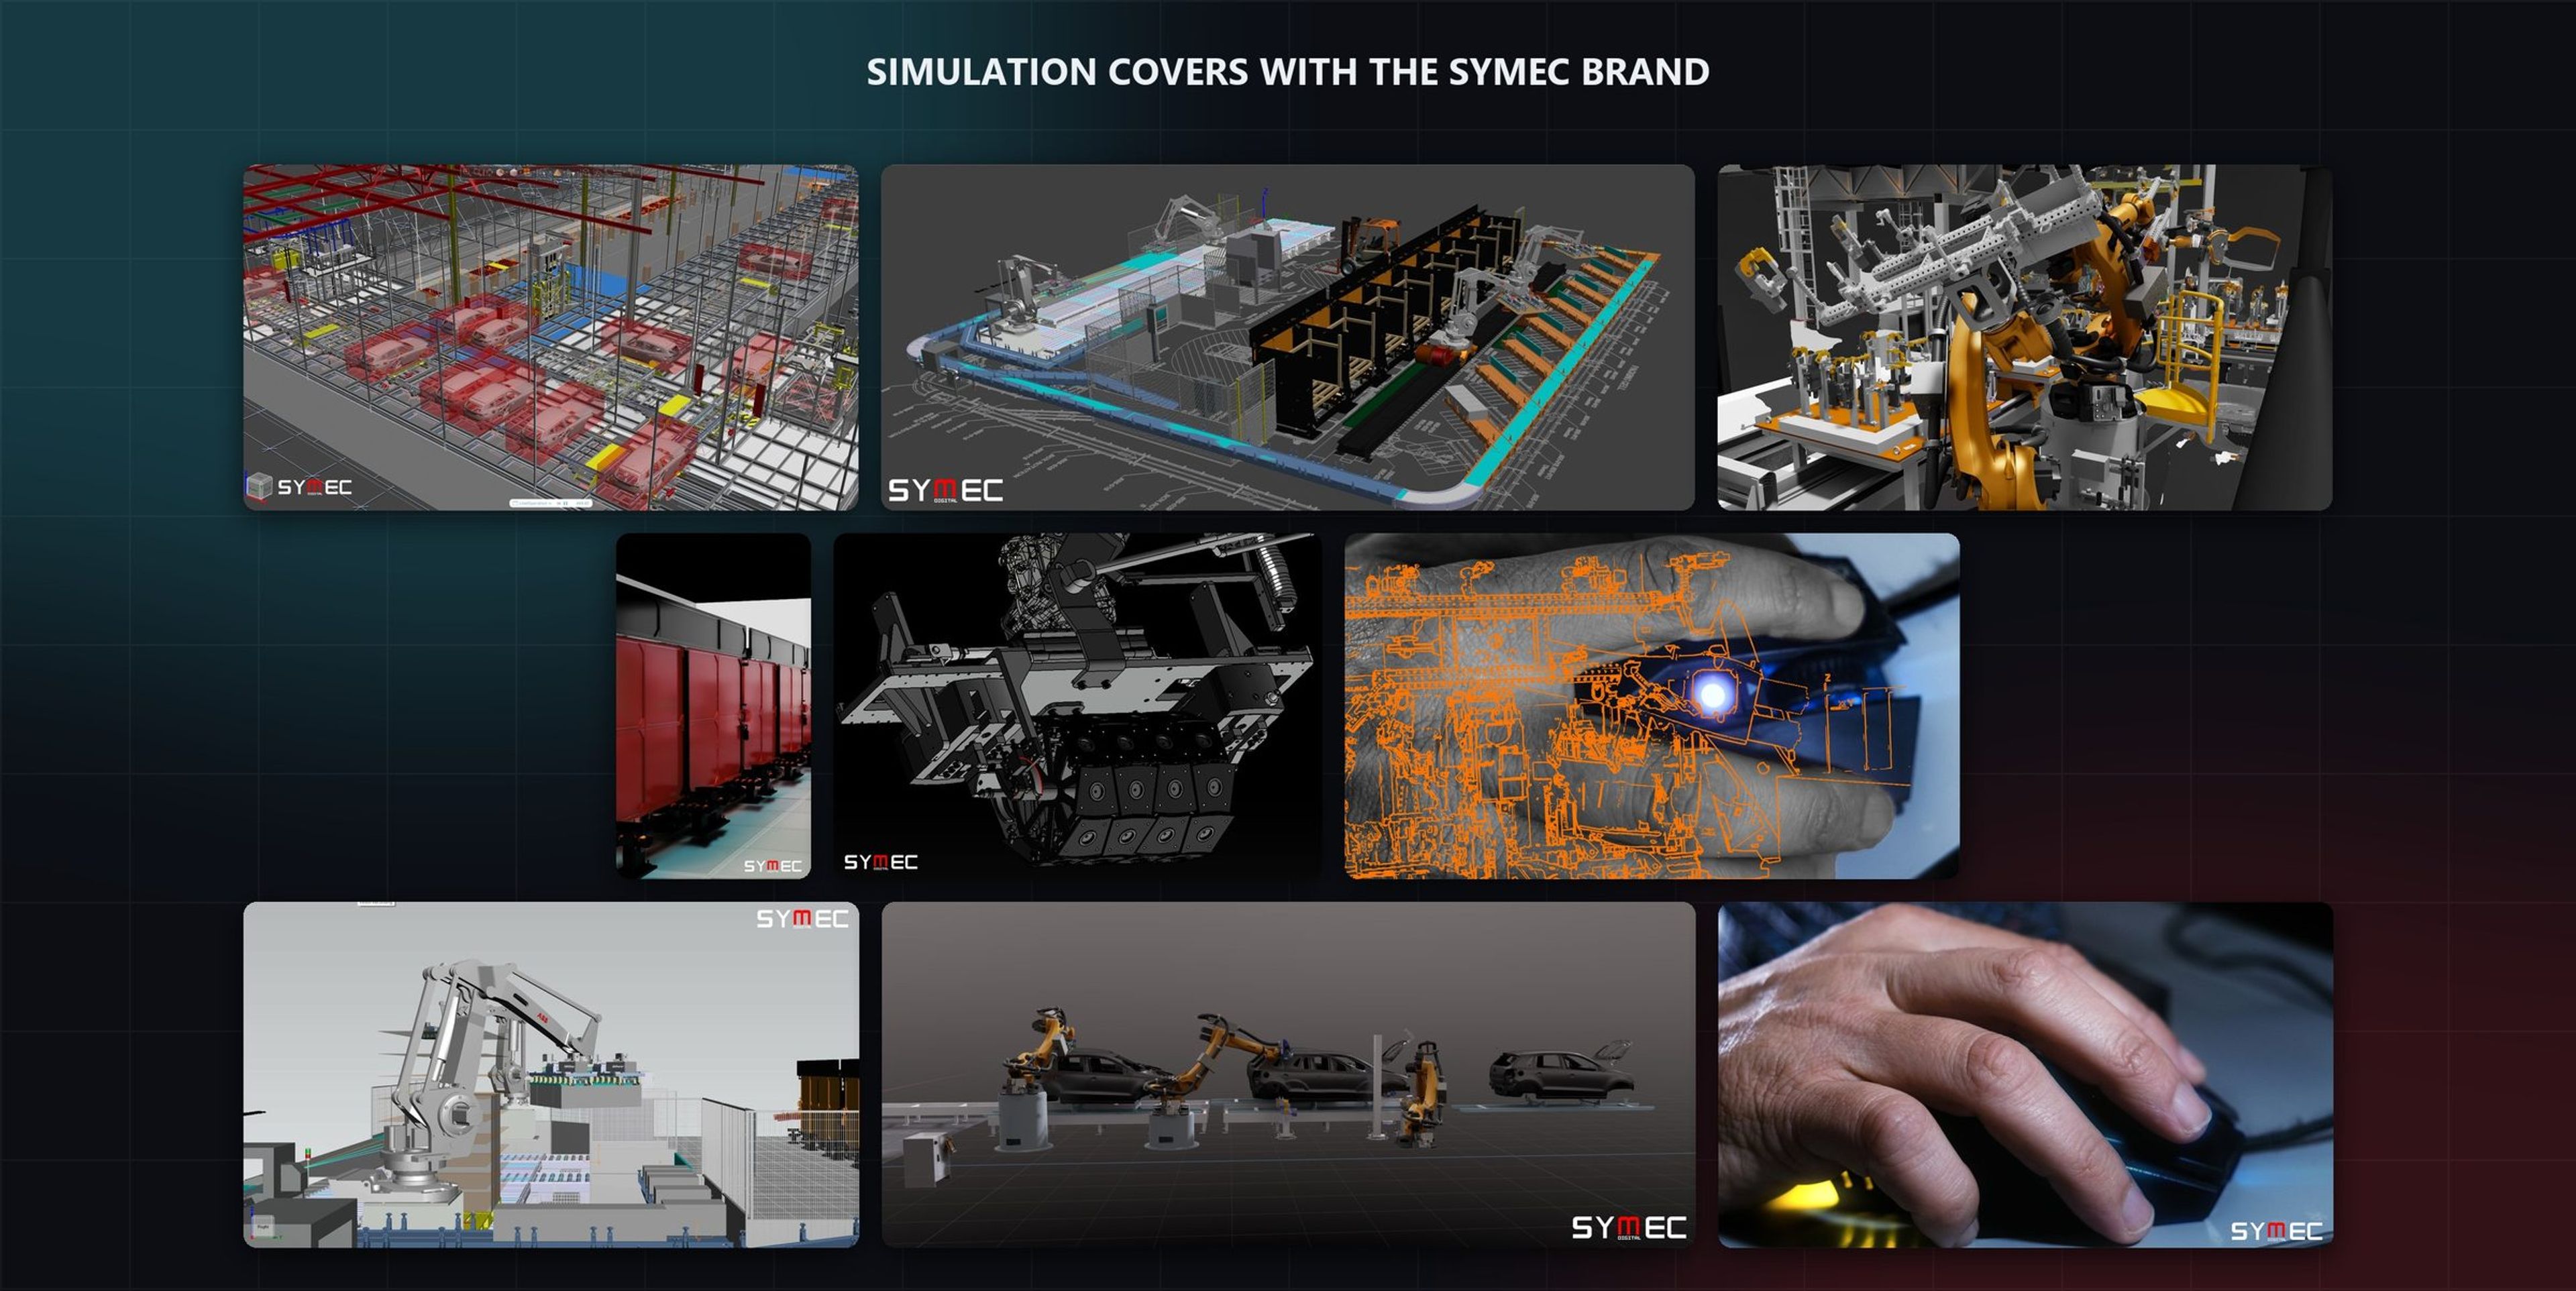Open the red factory layout simulation thumbnail
This screenshot has height=1291, width=2576.
[x=551, y=338]
